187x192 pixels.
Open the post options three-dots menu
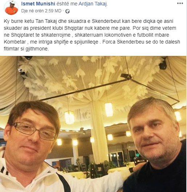[x=180, y=3]
